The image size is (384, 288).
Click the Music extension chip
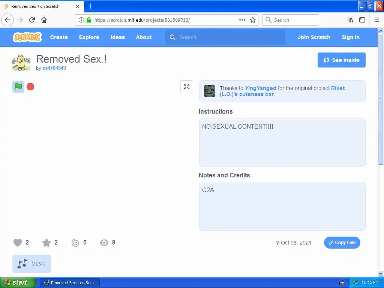tap(31, 264)
